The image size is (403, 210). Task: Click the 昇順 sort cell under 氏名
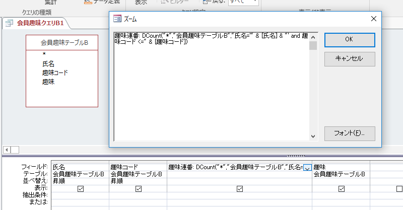click(x=80, y=181)
